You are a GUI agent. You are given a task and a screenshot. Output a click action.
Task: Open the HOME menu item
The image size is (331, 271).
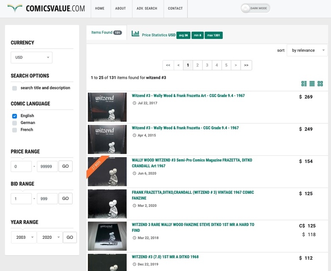pos(100,8)
